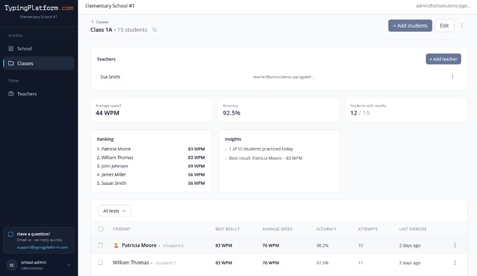Click the ATTEMPTS column header

[x=368, y=229]
